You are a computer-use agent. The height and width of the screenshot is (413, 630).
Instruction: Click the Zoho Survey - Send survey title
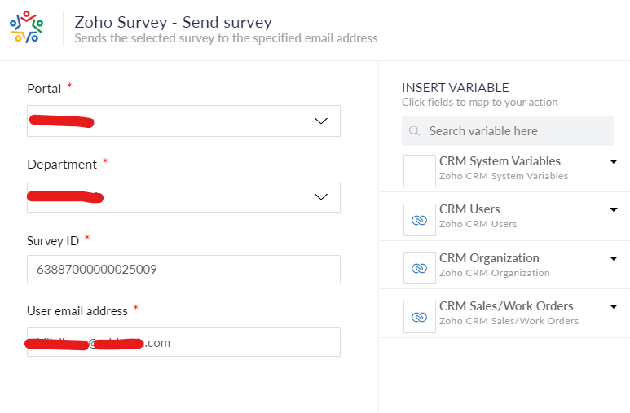(173, 22)
